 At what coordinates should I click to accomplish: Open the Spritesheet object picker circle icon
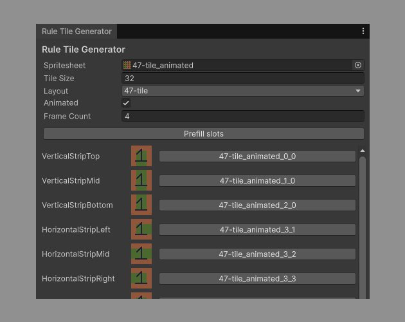point(358,65)
